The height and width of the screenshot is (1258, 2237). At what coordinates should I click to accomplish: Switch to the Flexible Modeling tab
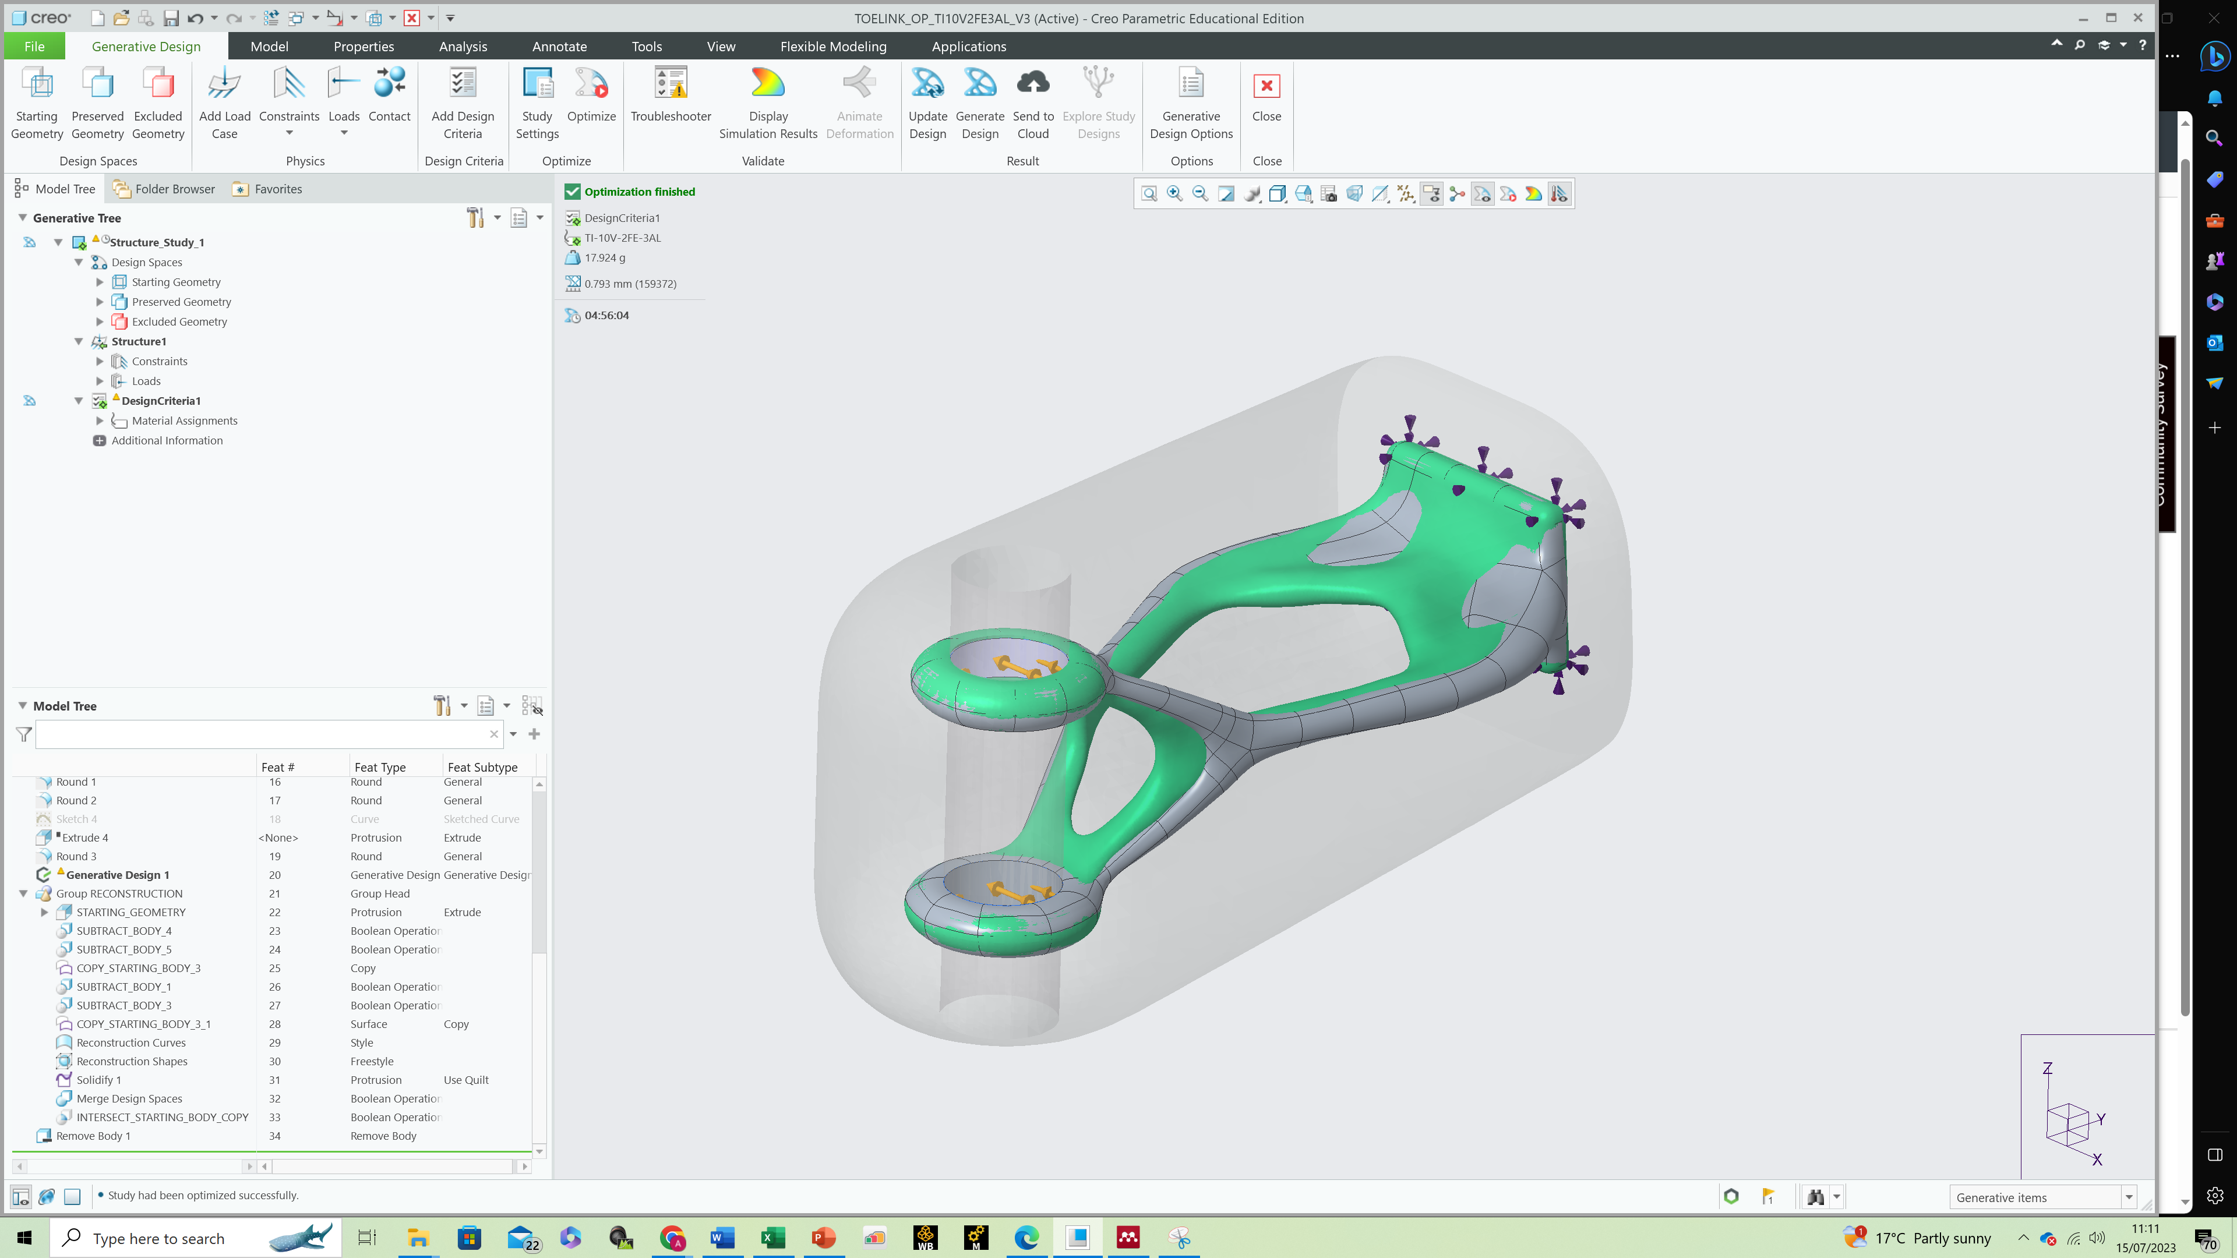click(x=833, y=46)
